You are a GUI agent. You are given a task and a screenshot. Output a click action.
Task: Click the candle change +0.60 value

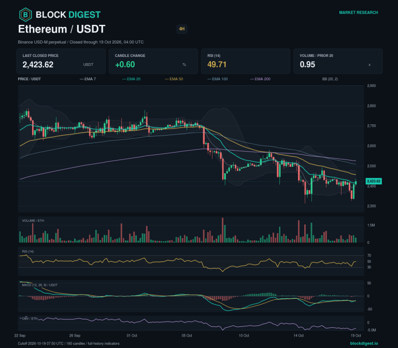(125, 65)
